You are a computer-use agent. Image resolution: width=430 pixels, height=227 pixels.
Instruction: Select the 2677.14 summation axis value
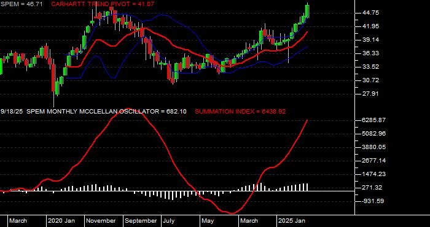373,161
